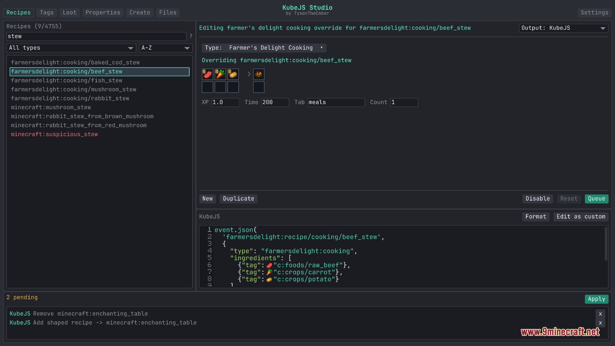Apply the pending changes
This screenshot has width=615, height=346.
pos(597,299)
